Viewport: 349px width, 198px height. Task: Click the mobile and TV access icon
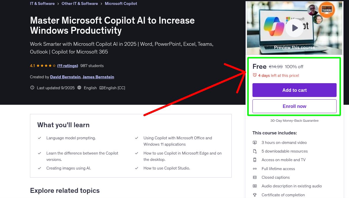point(255,160)
